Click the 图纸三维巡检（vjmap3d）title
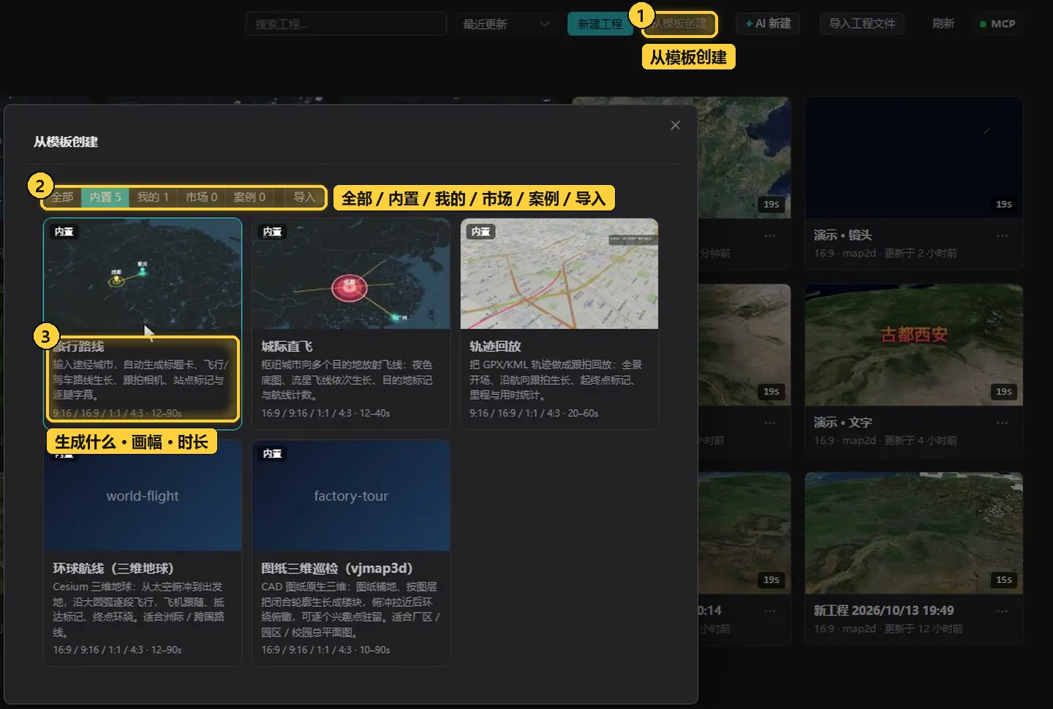This screenshot has height=709, width=1053. (x=337, y=569)
